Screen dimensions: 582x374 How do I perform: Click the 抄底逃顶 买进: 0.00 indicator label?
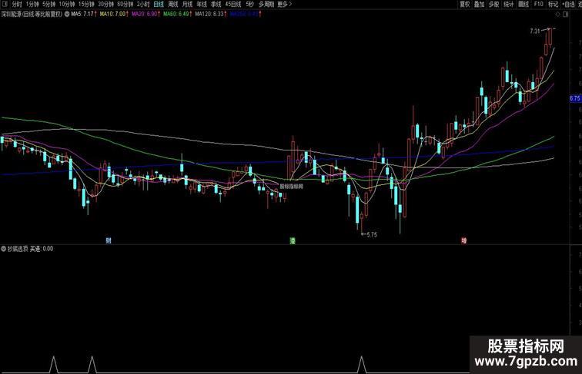(31, 249)
